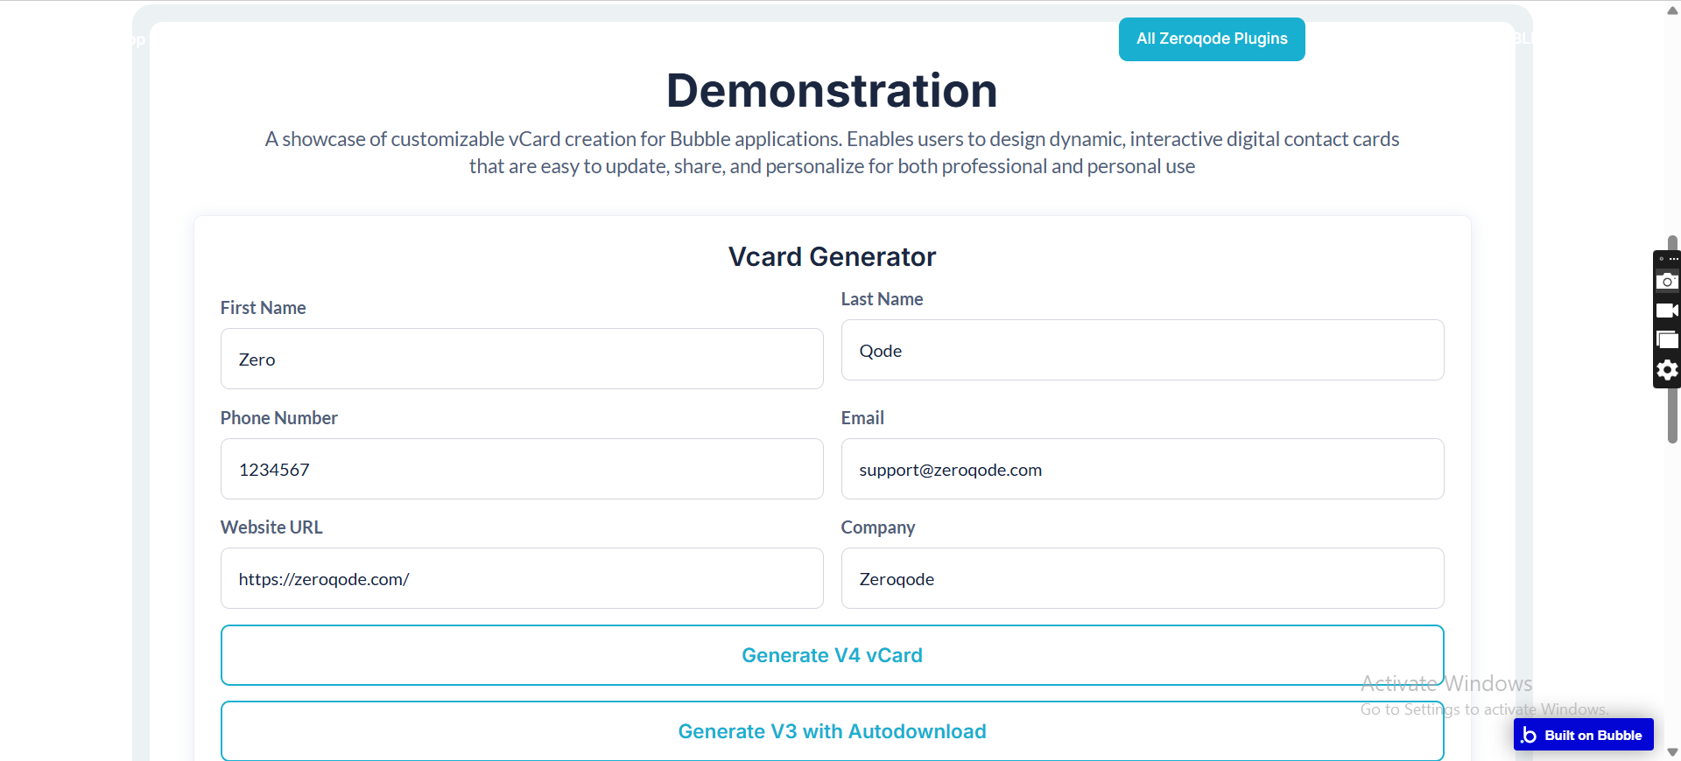Click the camera screenshot icon
This screenshot has height=761, width=1681.
pyautogui.click(x=1667, y=282)
